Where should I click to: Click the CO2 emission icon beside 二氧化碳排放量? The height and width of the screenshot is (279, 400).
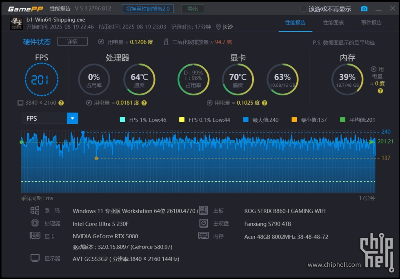[166, 42]
